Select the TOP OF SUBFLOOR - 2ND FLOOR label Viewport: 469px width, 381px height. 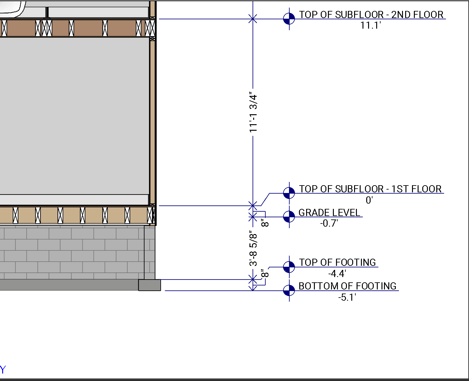point(371,14)
